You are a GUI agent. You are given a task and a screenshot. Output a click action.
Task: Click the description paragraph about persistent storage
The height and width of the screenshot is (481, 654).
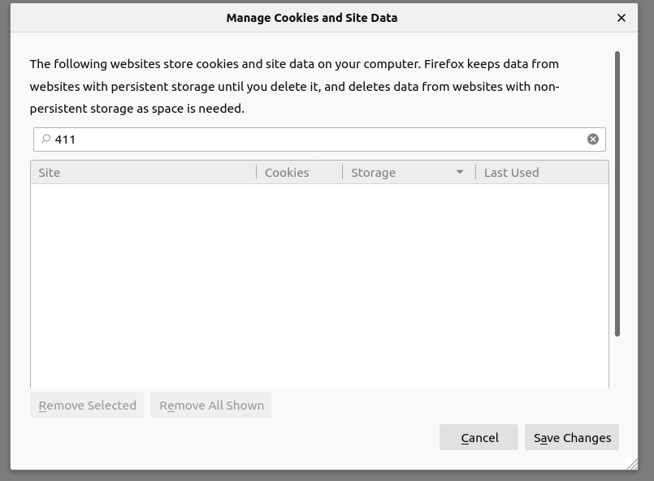tap(294, 86)
